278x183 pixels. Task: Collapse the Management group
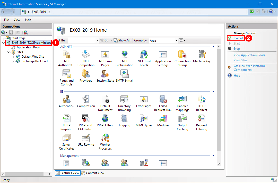click(x=213, y=156)
